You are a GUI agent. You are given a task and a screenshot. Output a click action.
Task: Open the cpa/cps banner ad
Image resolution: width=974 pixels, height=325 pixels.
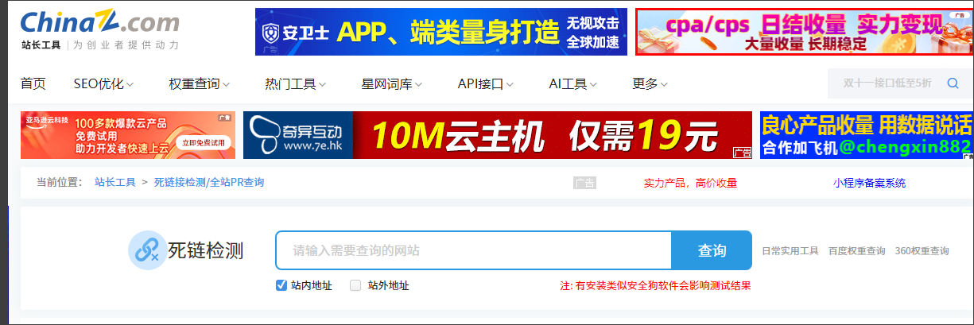(x=804, y=32)
